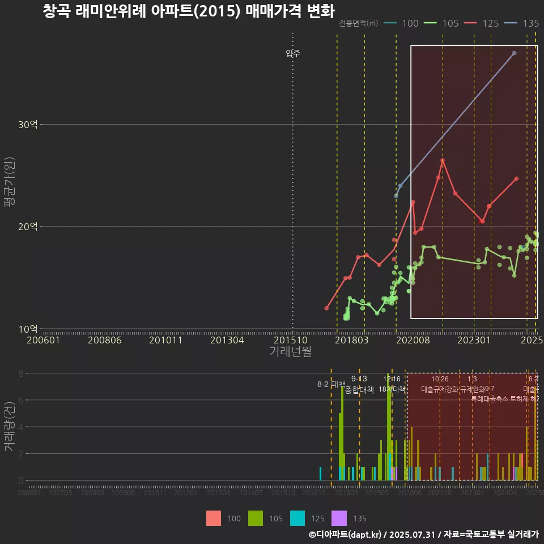Select the green 105 square in bottom legend
544x544 pixels.
[256, 518]
